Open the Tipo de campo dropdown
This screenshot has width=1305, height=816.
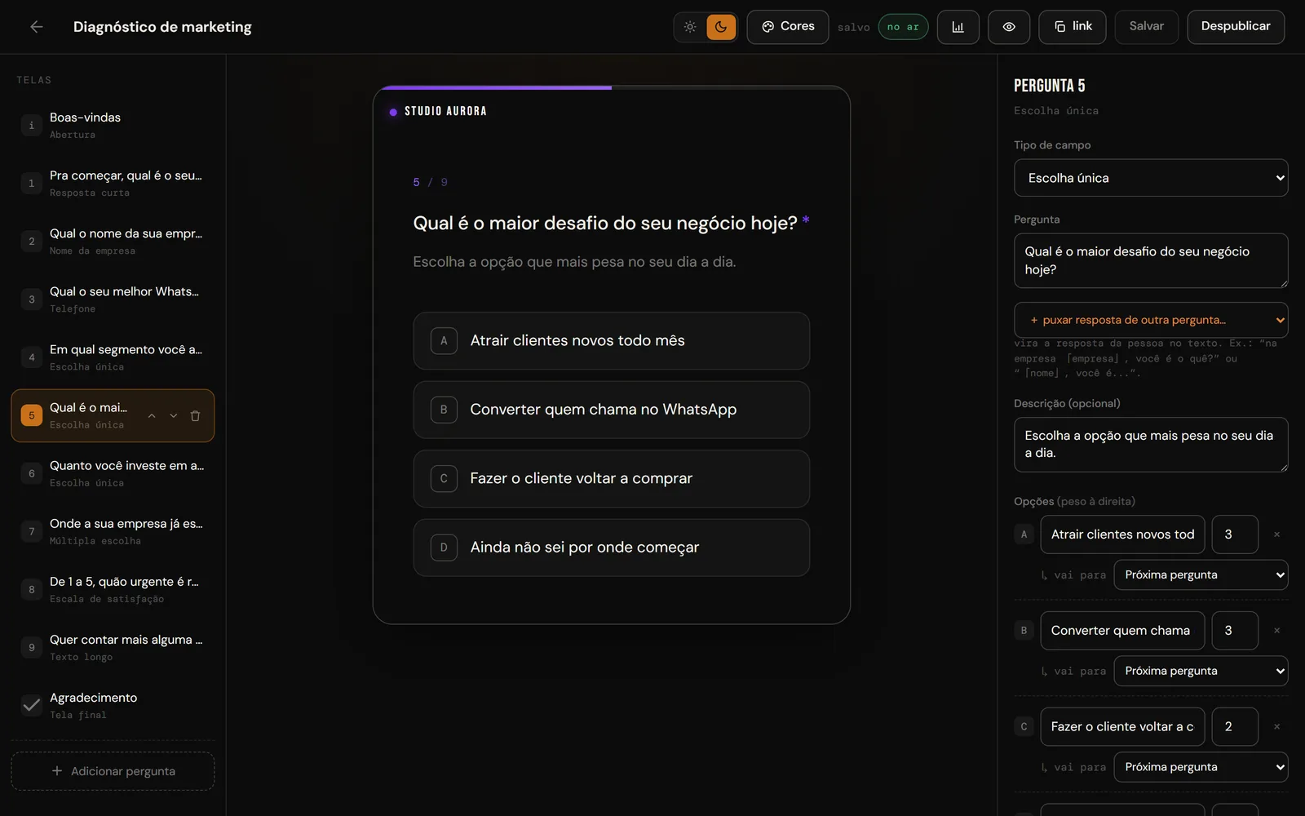tap(1151, 178)
